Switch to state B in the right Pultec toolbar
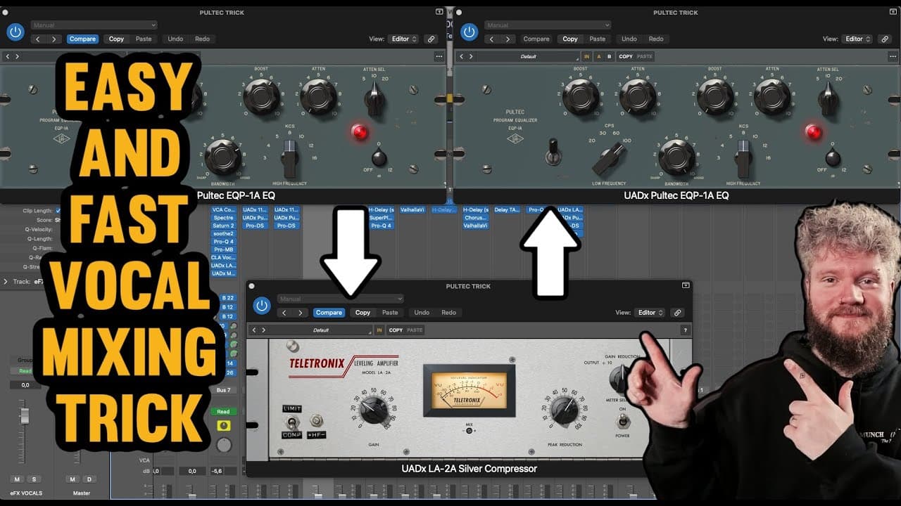 click(x=610, y=56)
